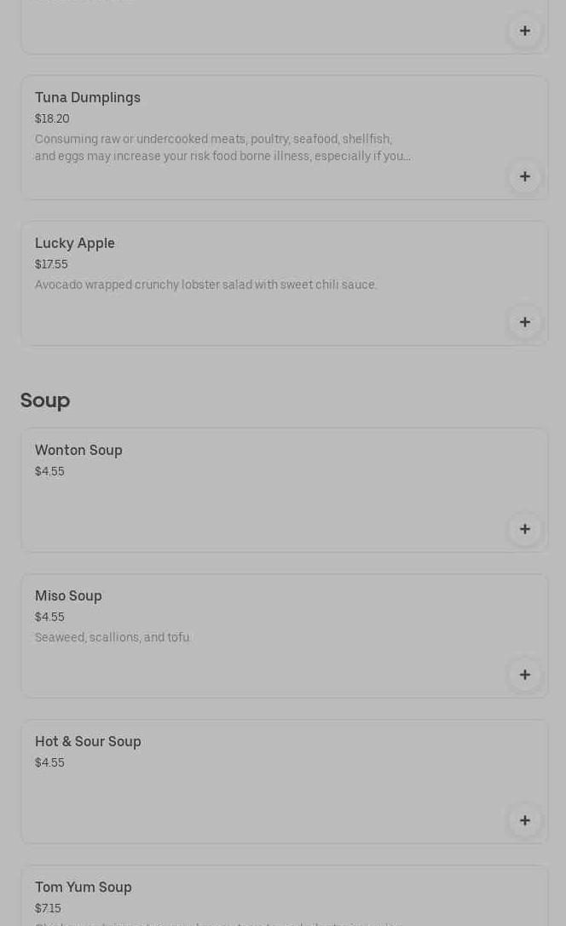The image size is (566, 926).
Task: Select the Miso Soup item name
Action: coord(68,596)
